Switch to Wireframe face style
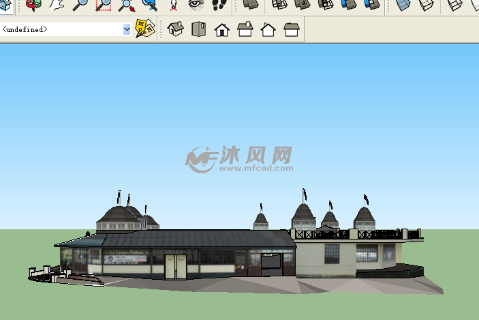This screenshot has height=320, width=479. coord(455,5)
